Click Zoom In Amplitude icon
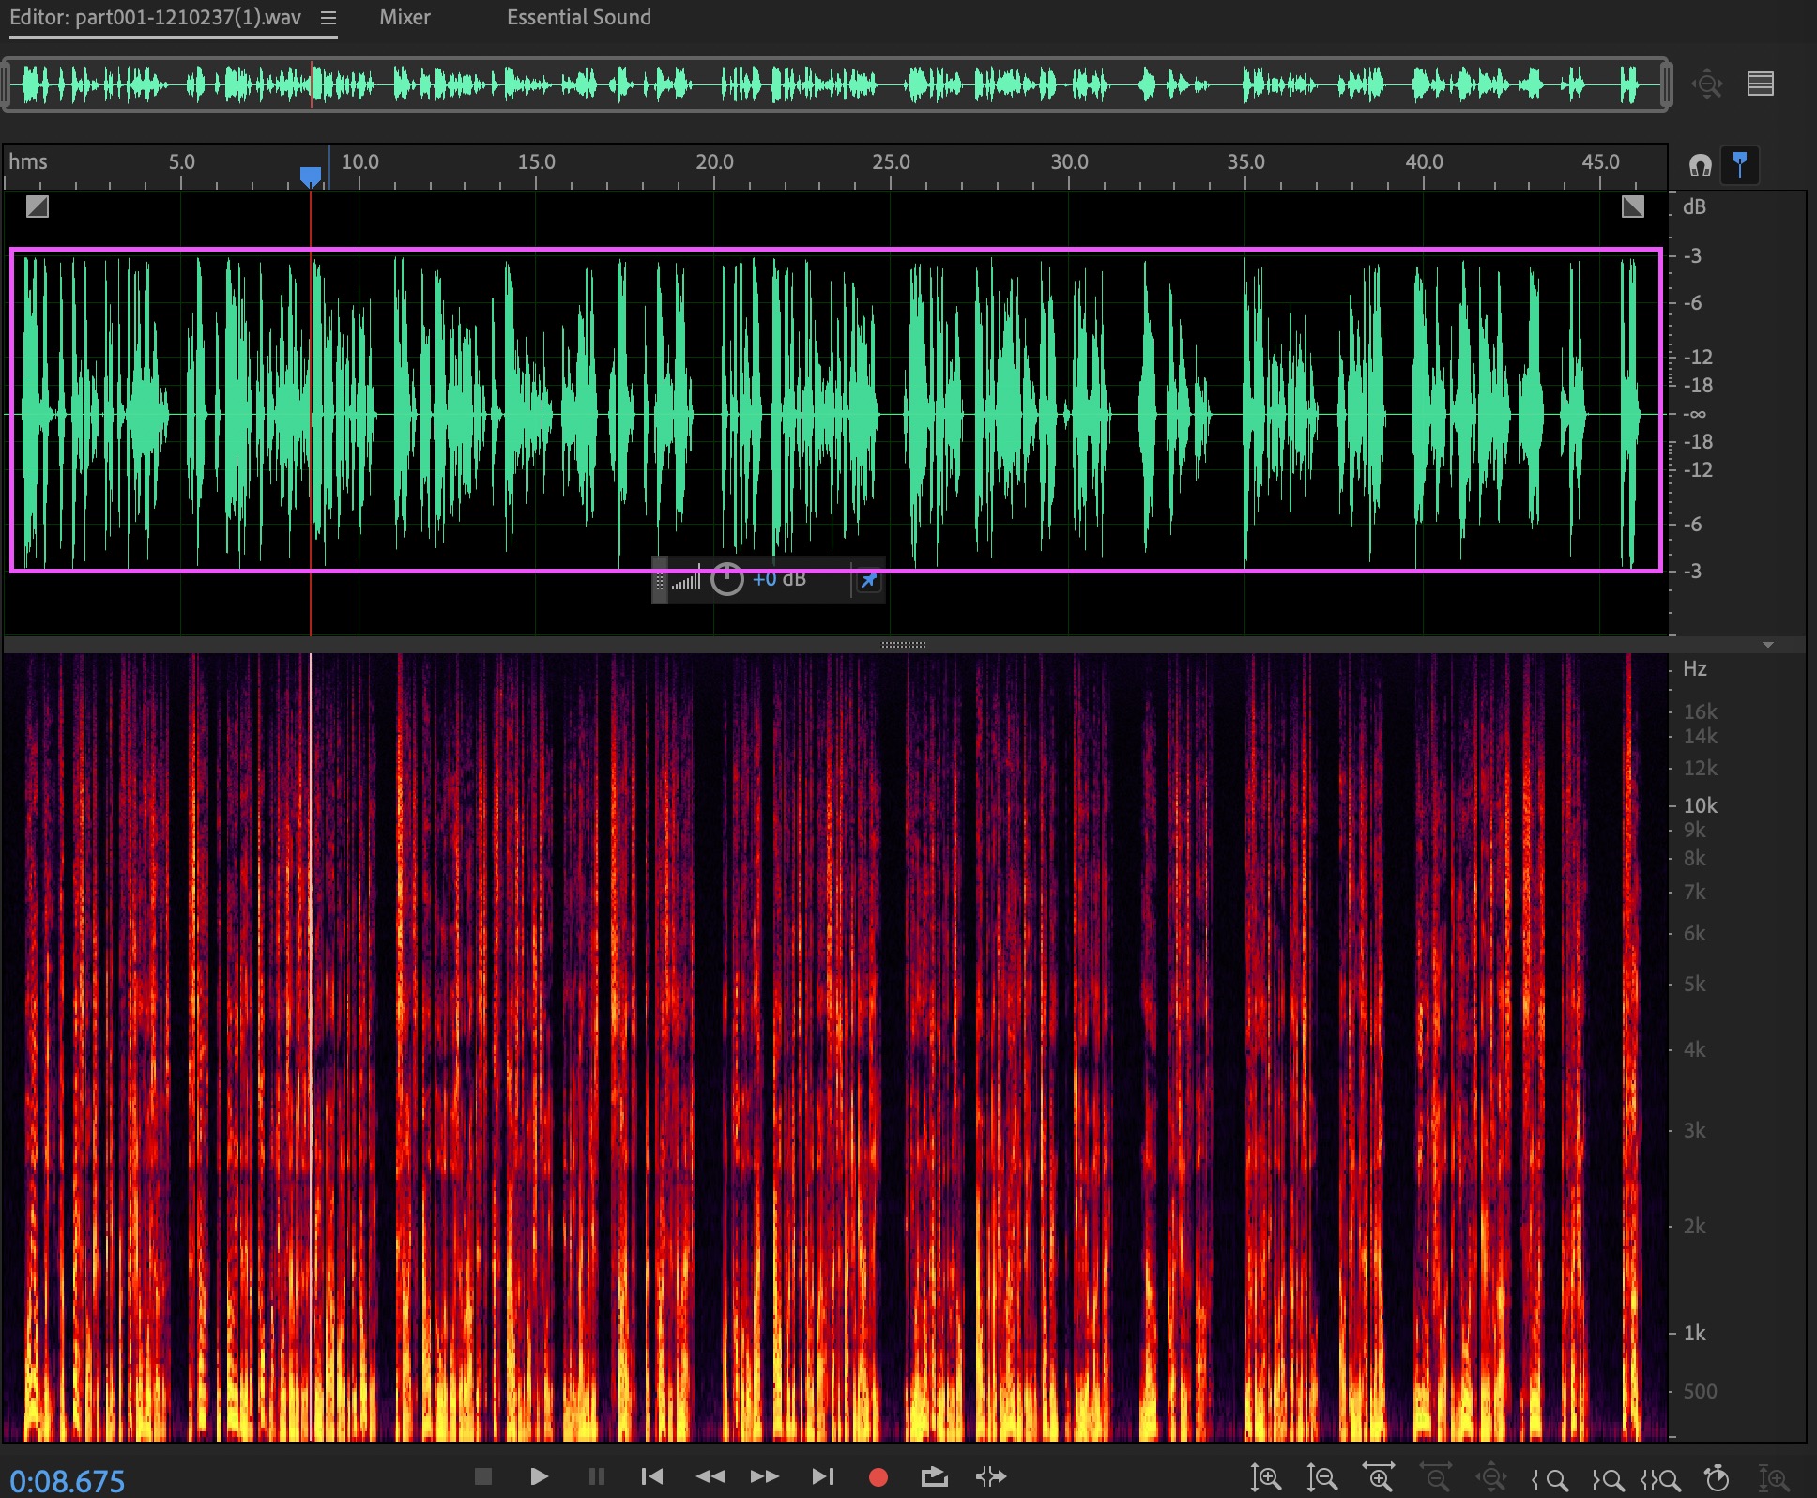 click(1265, 1479)
